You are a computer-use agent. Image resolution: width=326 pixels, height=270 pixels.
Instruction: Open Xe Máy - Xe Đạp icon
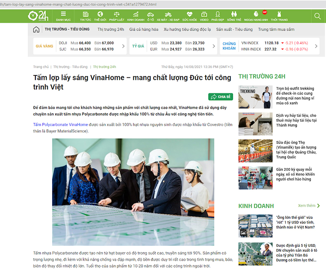[x=168, y=16]
